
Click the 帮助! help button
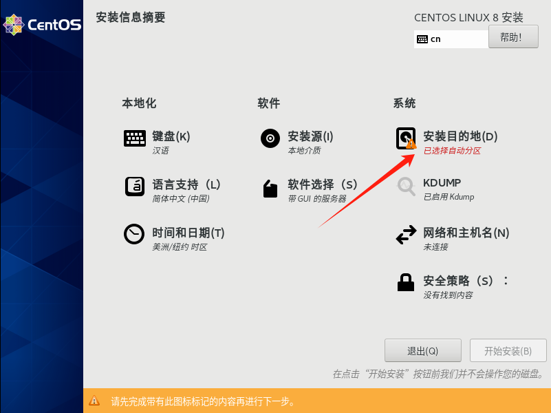tap(513, 36)
